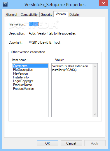This screenshot has width=110, height=151.
Task: Click the VersInfoEx title bar icon
Action: click(5, 4)
